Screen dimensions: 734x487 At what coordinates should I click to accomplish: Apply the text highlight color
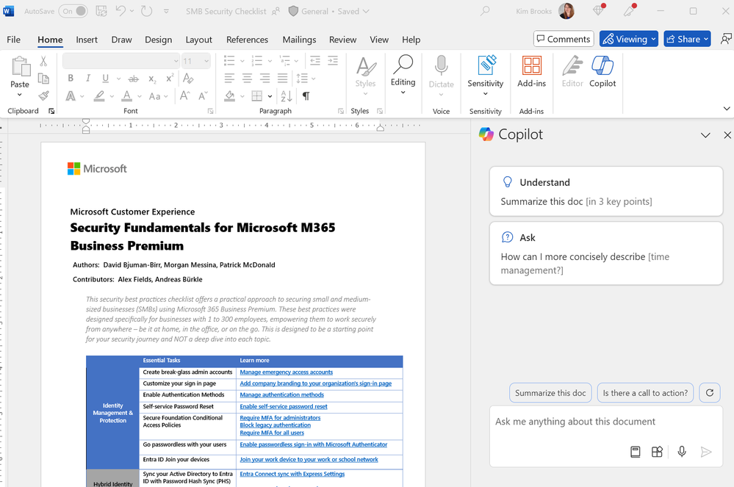point(98,96)
